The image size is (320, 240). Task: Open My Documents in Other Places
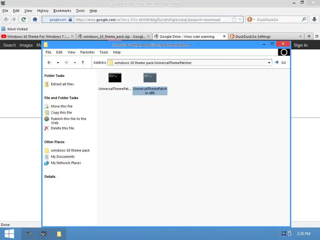pyautogui.click(x=60, y=157)
